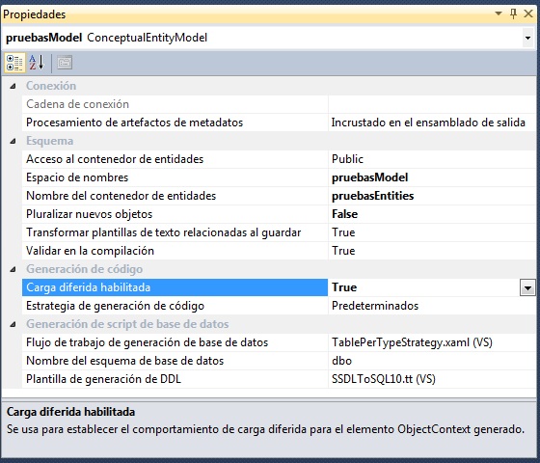
Task: Click Generación de código header label
Action: click(85, 269)
